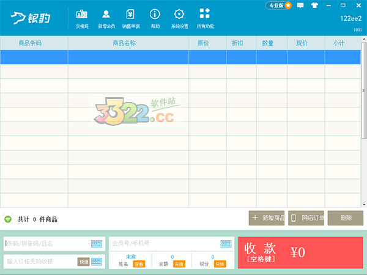This screenshot has height=275, width=367.
Task: Open the 帮助 help icon
Action: [155, 19]
